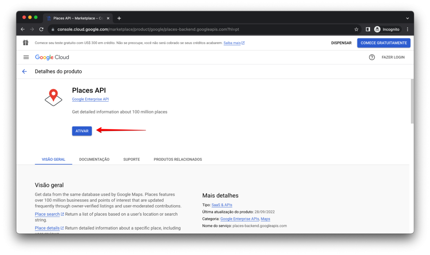Open the PRODUTOS RELACIONADOS tab
The height and width of the screenshot is (255, 430).
click(178, 160)
